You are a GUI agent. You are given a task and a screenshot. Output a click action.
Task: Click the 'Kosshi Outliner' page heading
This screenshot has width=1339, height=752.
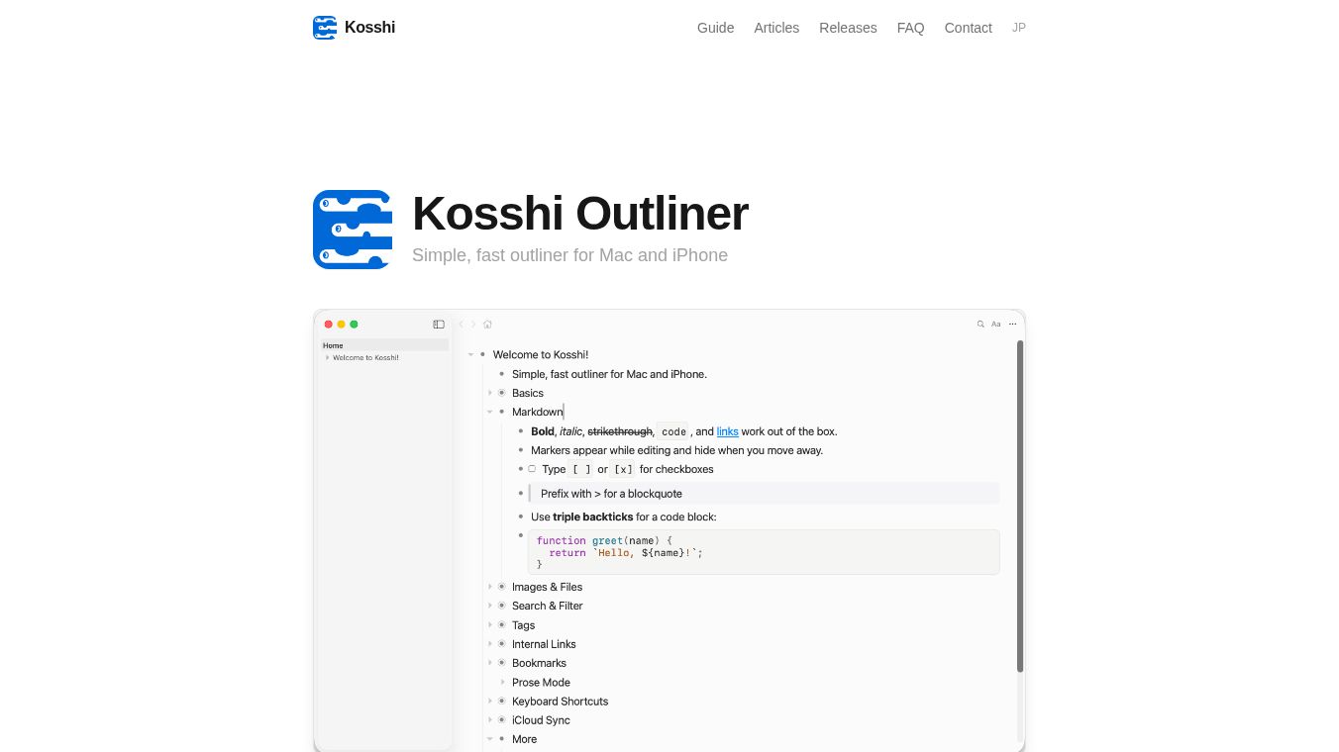(x=579, y=214)
